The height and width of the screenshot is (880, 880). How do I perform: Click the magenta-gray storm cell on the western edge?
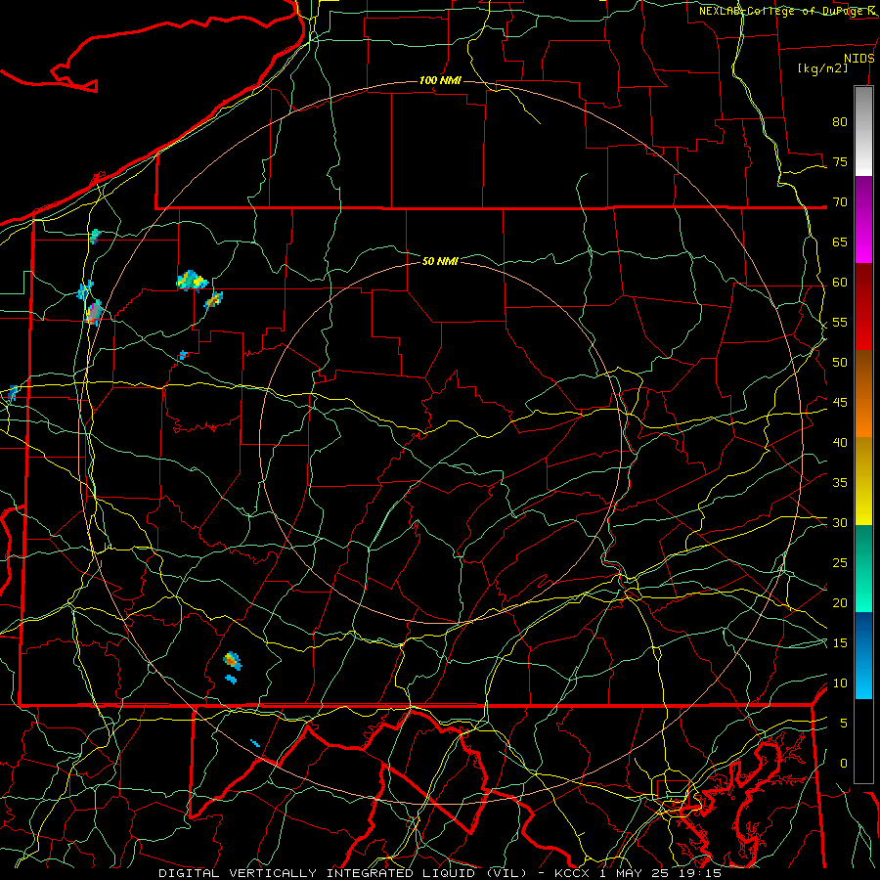(94, 312)
